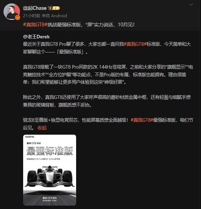Image resolution: width=201 pixels, height=209 pixels.
Task: Click the main post text 挑战最强标准版
Action: click(x=91, y=25)
